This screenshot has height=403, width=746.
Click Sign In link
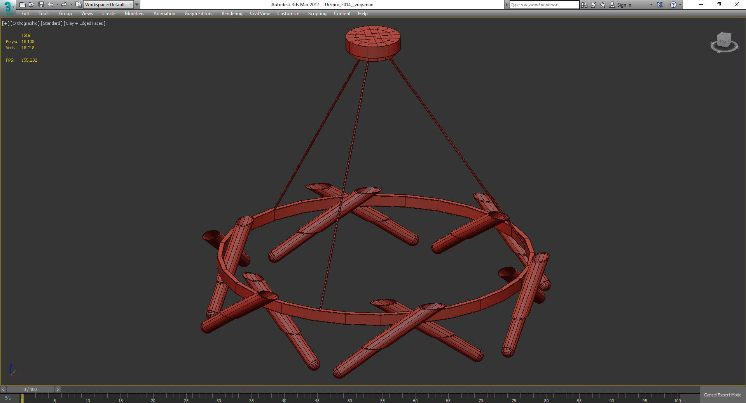pos(624,5)
